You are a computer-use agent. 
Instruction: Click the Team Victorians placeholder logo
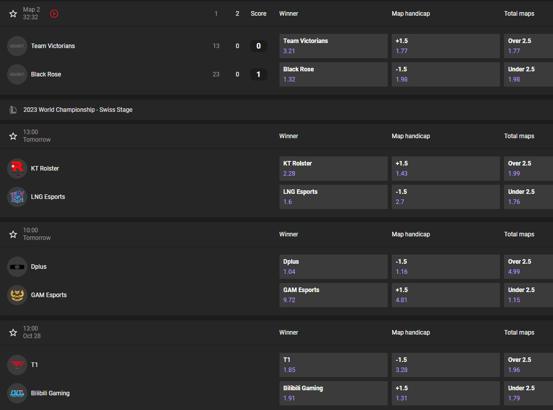17,46
